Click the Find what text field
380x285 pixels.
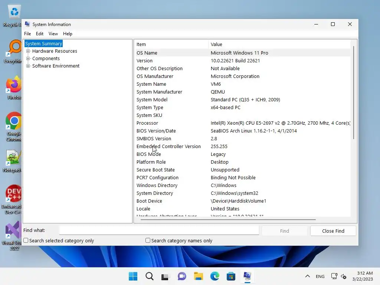click(159, 230)
